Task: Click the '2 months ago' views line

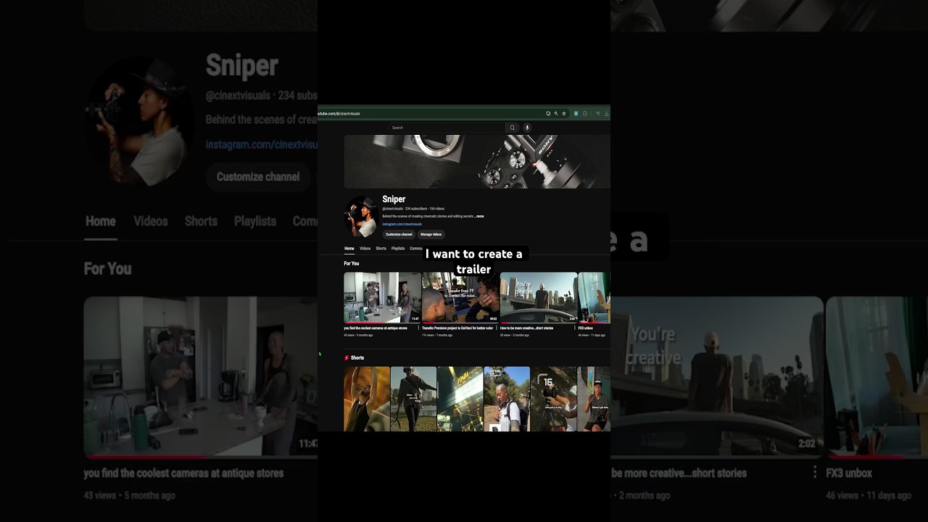Action: coord(515,336)
